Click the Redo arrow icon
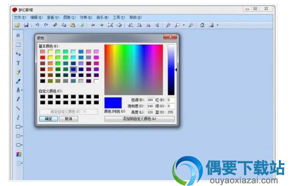The height and width of the screenshot is (186, 290). tap(46, 25)
